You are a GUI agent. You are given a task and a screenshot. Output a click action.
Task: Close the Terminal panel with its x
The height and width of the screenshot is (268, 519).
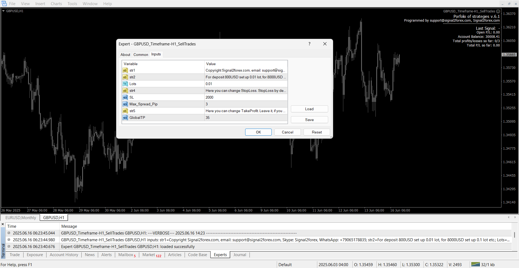click(3, 224)
